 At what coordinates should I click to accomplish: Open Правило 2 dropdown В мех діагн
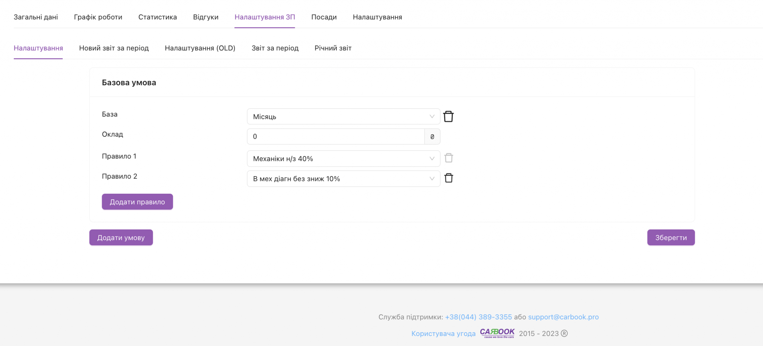point(343,179)
